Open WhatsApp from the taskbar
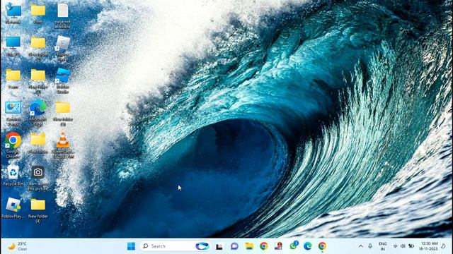This screenshot has width=453, height=254. click(293, 246)
